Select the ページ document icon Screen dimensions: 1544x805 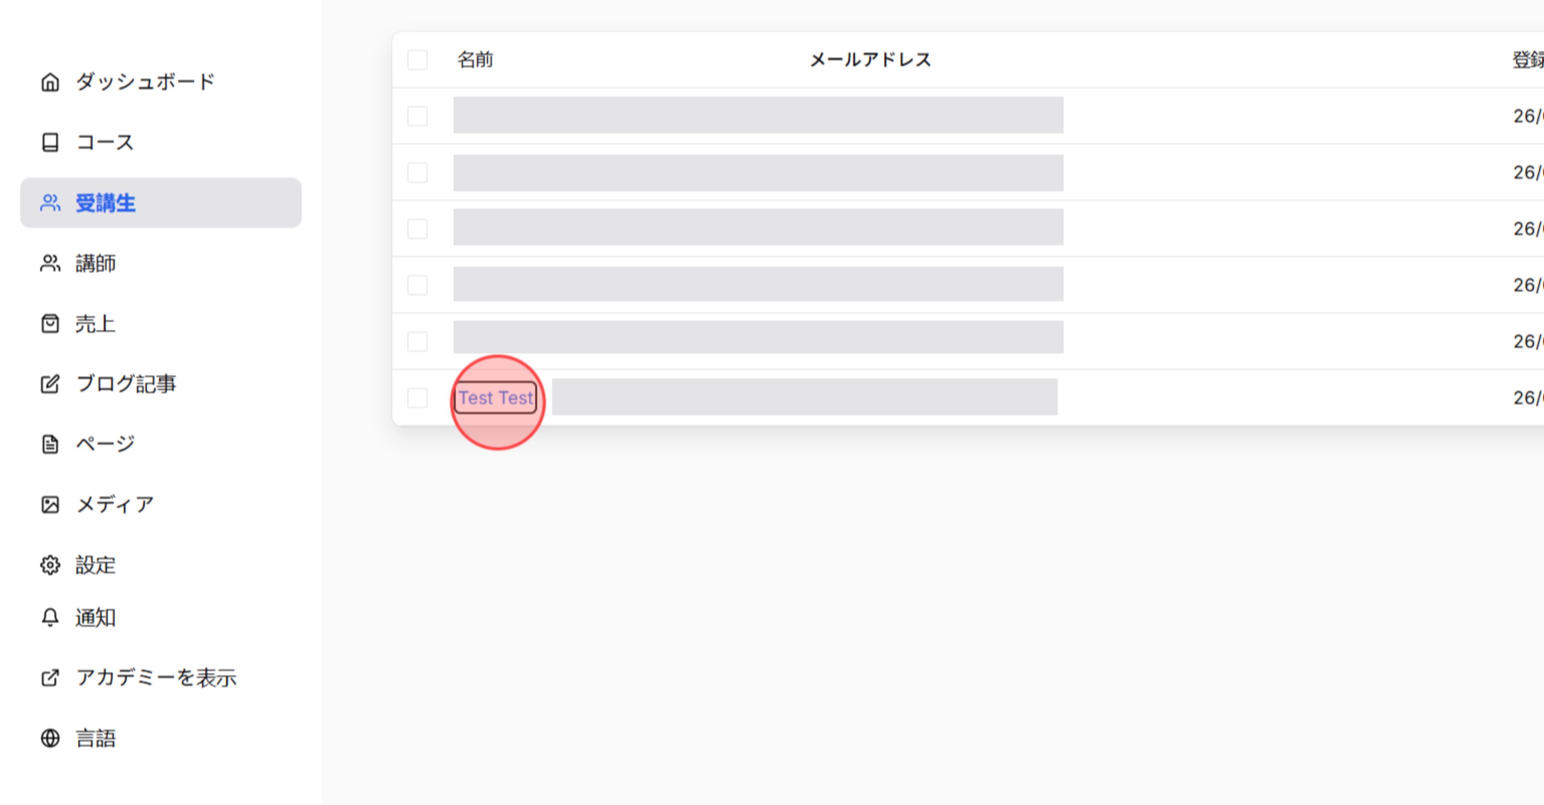(x=50, y=443)
